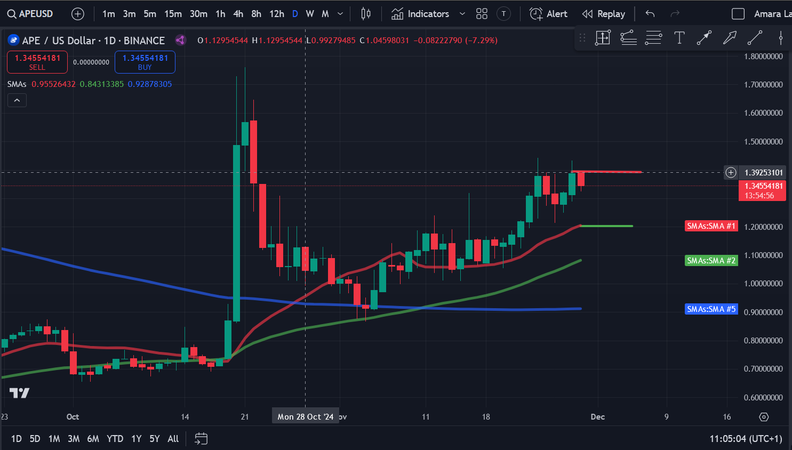Open the candlestick chart type menu
This screenshot has width=792, height=450.
[366, 14]
